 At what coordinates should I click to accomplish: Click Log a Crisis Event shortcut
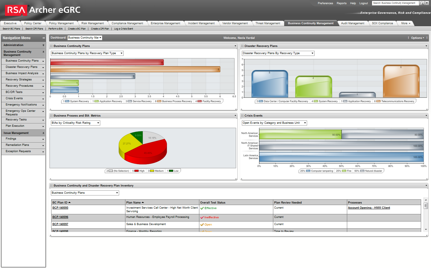124,29
